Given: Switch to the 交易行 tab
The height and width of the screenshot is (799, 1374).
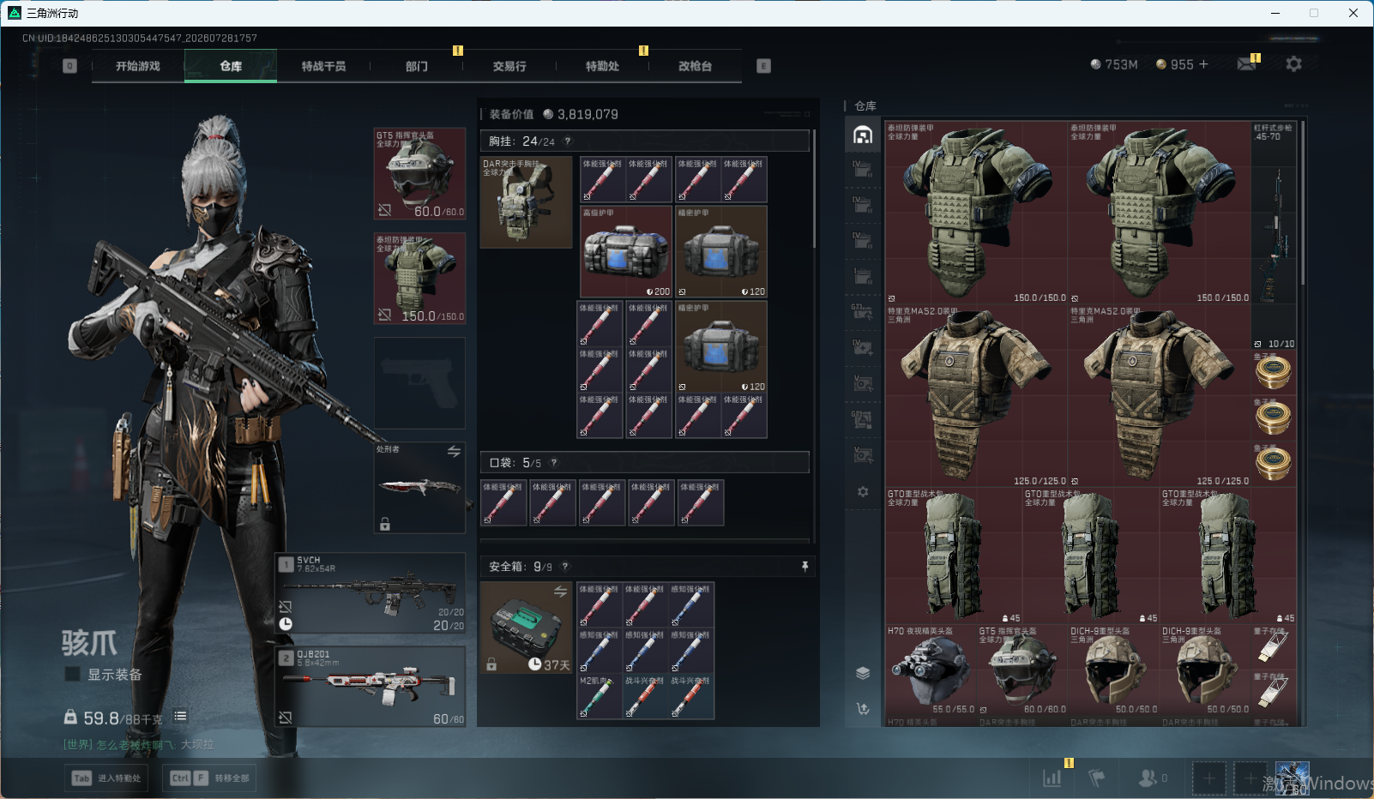Looking at the screenshot, I should pos(509,66).
